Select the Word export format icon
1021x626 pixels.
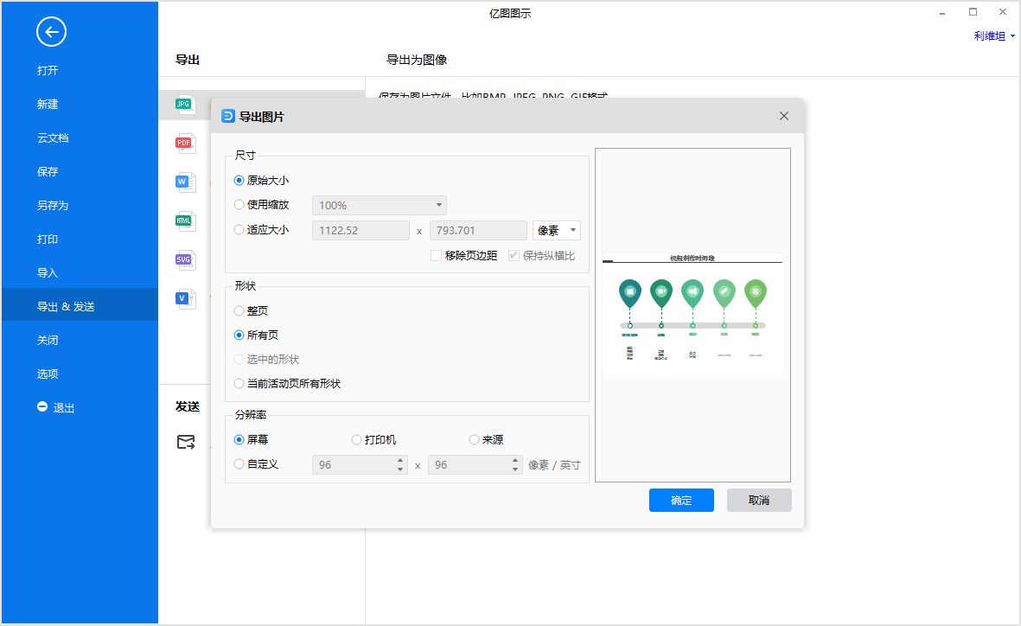[185, 182]
